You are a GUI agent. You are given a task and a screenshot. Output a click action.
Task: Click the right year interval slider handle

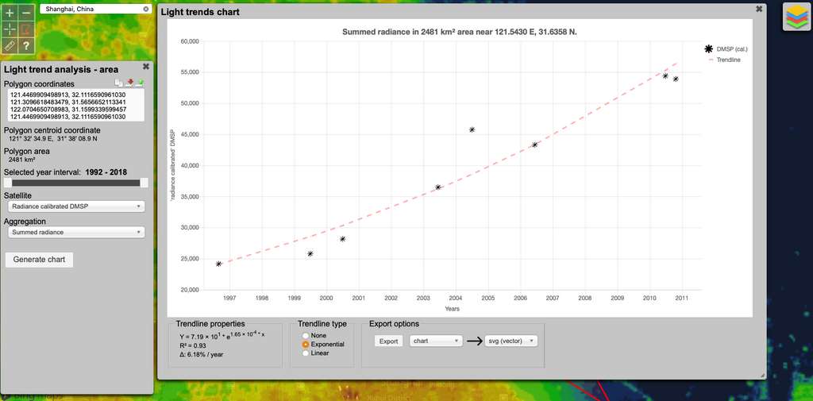[144, 183]
